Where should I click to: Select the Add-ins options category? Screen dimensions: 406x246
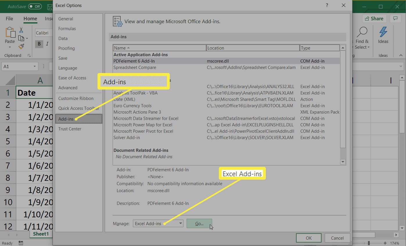(x=79, y=119)
